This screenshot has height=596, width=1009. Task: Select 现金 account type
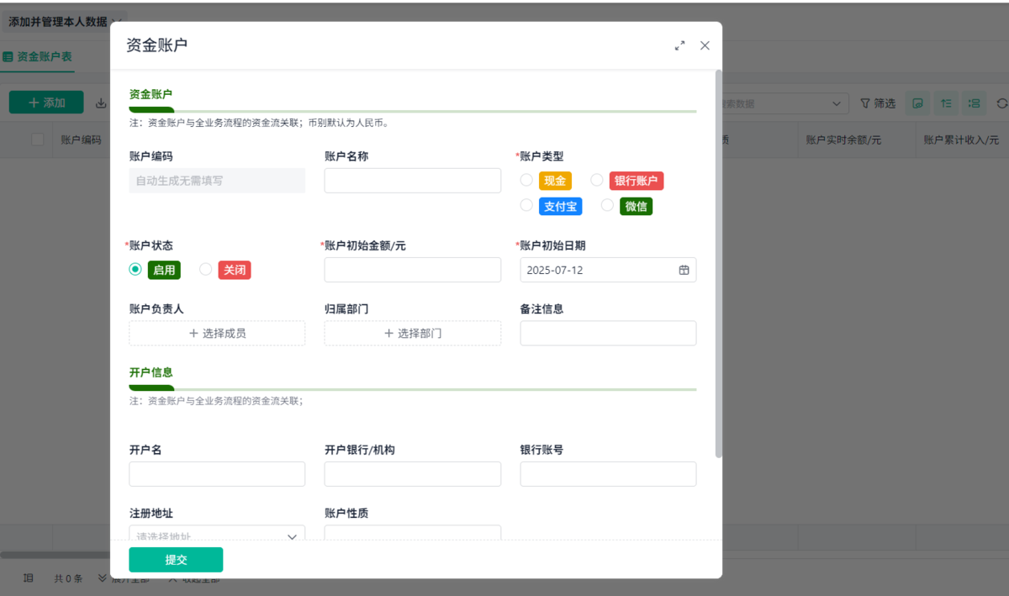coord(526,180)
